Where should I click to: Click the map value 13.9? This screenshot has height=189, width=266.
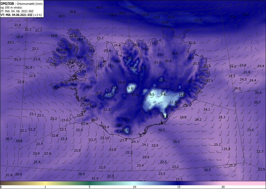143,68
